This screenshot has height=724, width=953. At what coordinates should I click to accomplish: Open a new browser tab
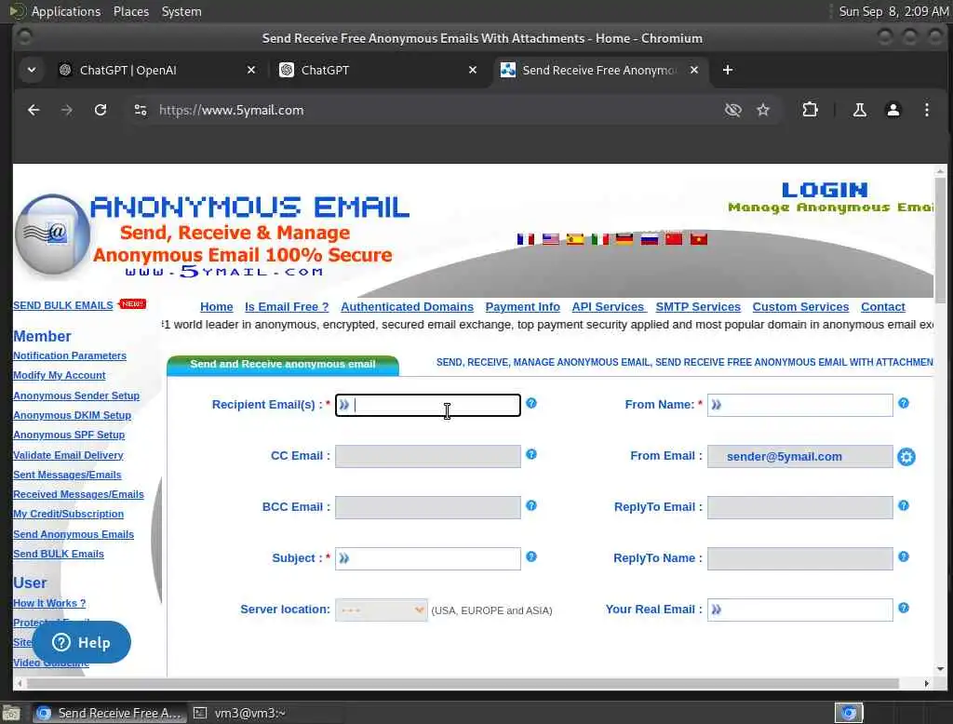tap(728, 70)
